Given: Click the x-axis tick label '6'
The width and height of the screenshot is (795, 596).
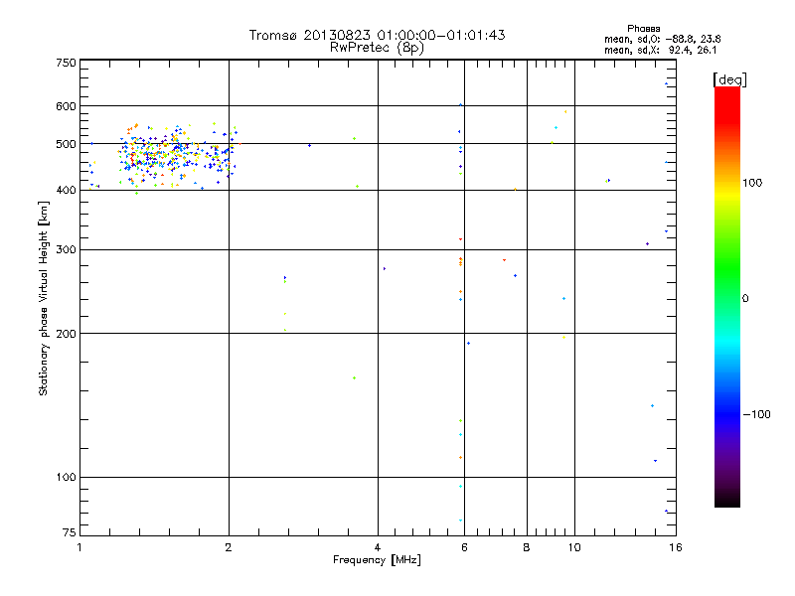Looking at the screenshot, I should tap(464, 547).
